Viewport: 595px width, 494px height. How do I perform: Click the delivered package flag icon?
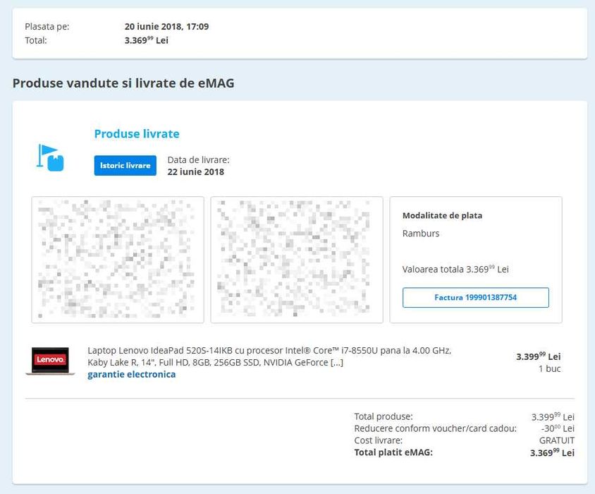click(x=50, y=157)
